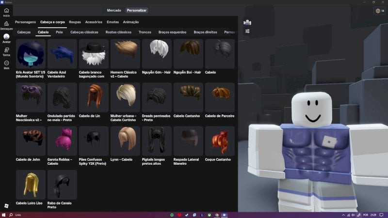
Task: Equip Pigtails longos pretos altos thumbnail
Action: [x=157, y=141]
